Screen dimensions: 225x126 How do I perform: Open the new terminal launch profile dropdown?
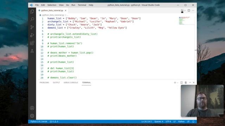coord(178,83)
